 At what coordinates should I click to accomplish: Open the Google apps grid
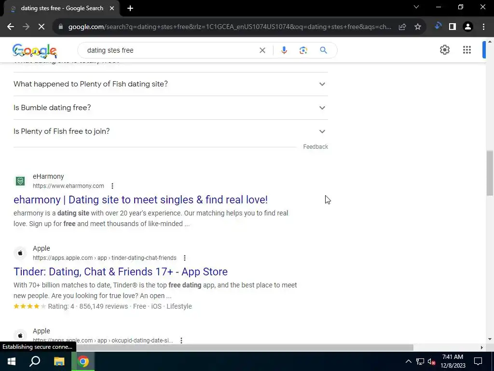(467, 50)
